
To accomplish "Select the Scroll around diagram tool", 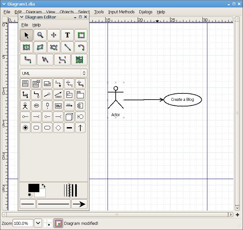I will click(53, 35).
